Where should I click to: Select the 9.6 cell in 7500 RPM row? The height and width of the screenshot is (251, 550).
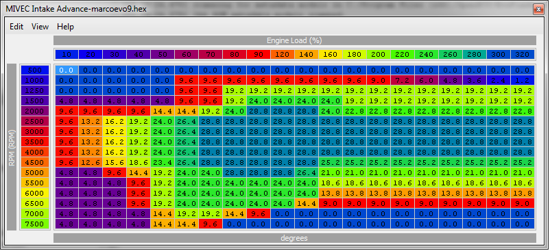click(x=211, y=224)
